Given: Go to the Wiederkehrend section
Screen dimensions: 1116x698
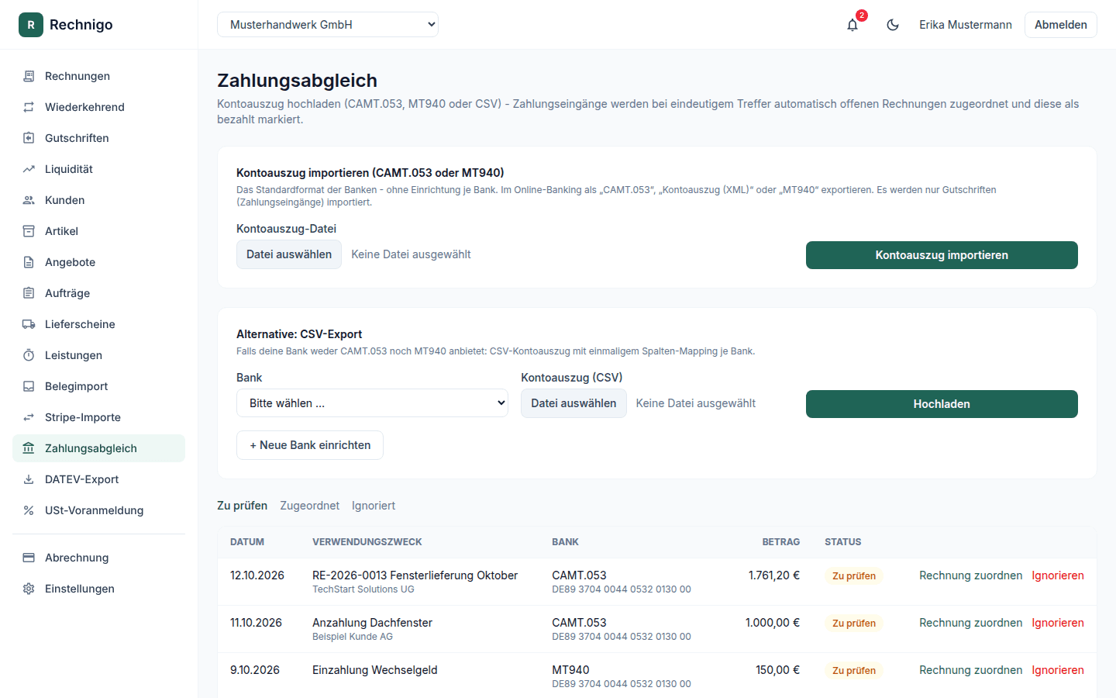Looking at the screenshot, I should (x=98, y=107).
